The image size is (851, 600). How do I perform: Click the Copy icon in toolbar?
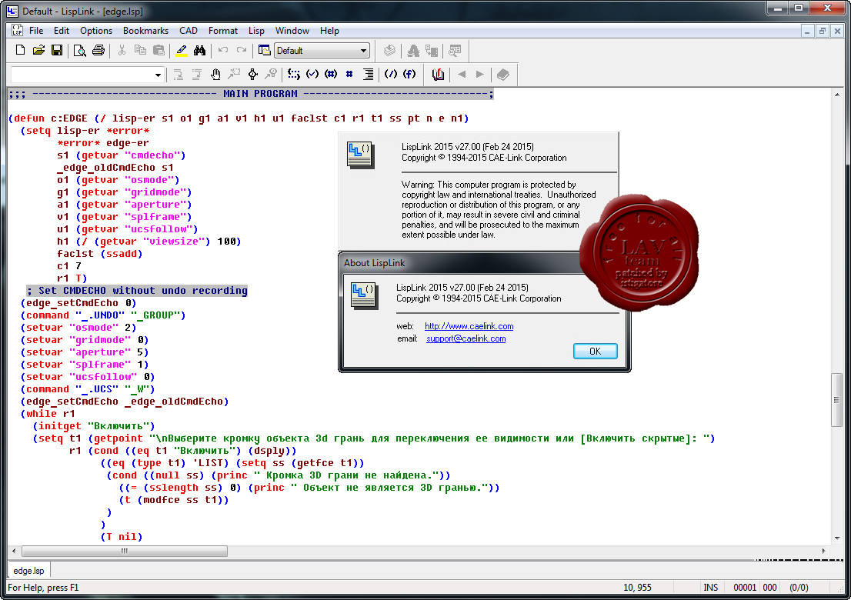140,51
